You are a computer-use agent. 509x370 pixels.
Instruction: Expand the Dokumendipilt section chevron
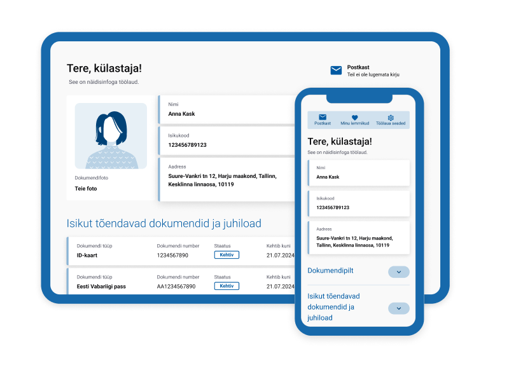(x=399, y=271)
